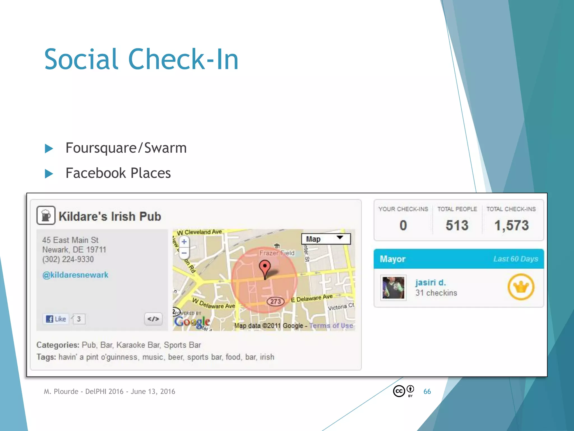Image resolution: width=574 pixels, height=431 pixels.
Task: Click the Total Check-ins count 1,573
Action: click(x=511, y=225)
